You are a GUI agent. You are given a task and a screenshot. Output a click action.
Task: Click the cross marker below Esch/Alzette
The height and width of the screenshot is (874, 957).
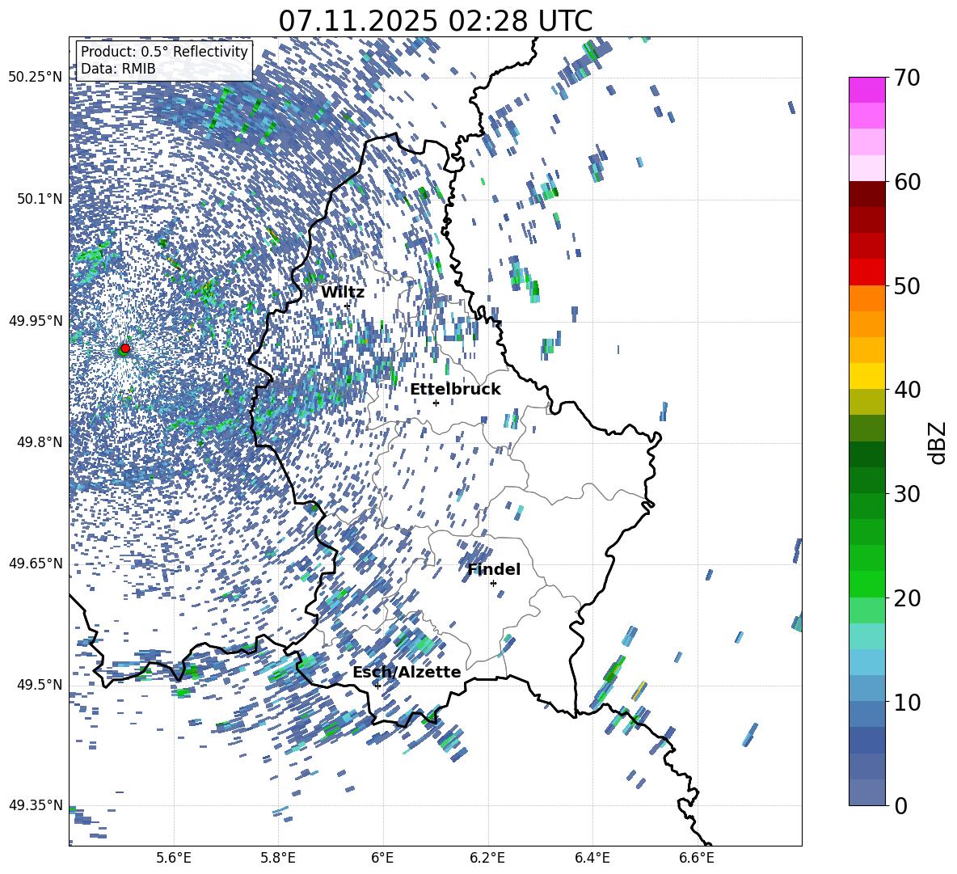(377, 686)
